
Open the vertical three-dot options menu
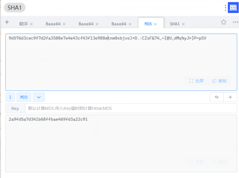[x=226, y=8]
